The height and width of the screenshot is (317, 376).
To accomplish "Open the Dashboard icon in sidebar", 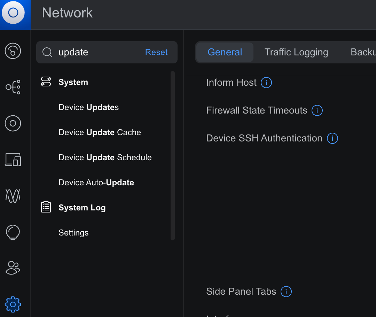I will pyautogui.click(x=13, y=51).
